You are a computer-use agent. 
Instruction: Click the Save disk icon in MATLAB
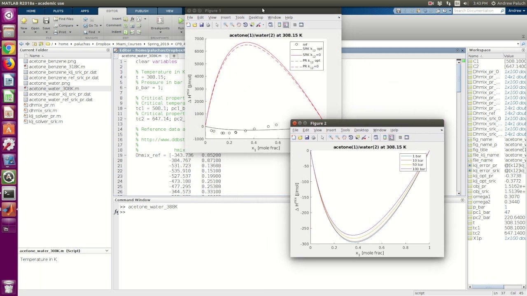coord(46,21)
